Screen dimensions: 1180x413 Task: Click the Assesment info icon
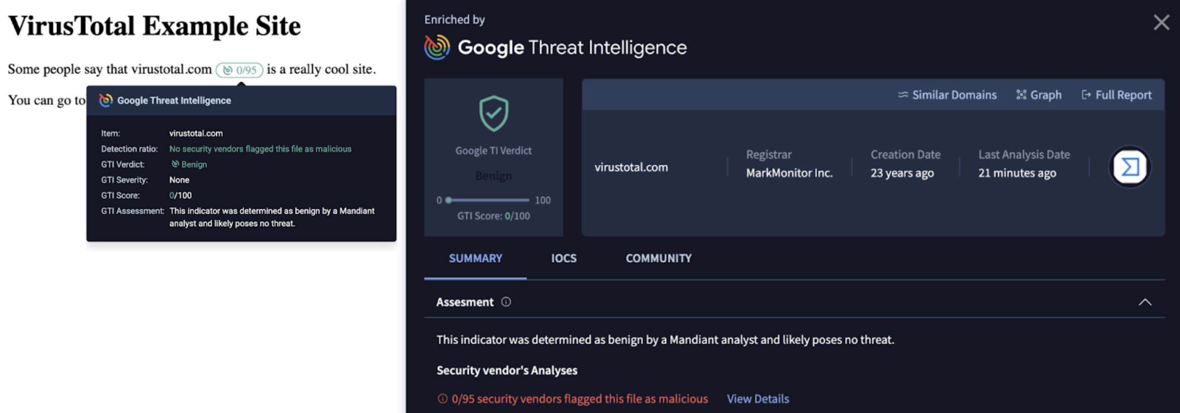[x=506, y=302]
